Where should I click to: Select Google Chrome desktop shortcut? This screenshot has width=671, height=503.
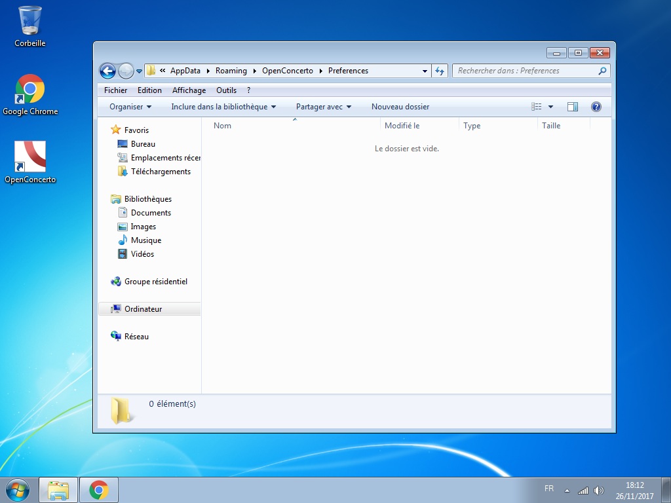[30, 94]
